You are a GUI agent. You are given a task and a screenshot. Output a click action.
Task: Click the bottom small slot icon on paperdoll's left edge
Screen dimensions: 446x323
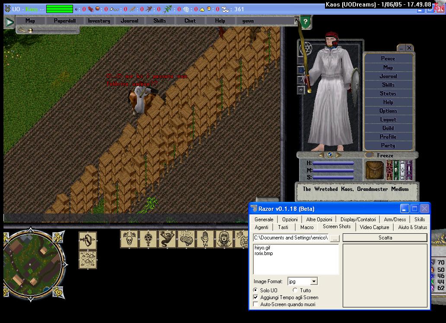click(x=302, y=90)
